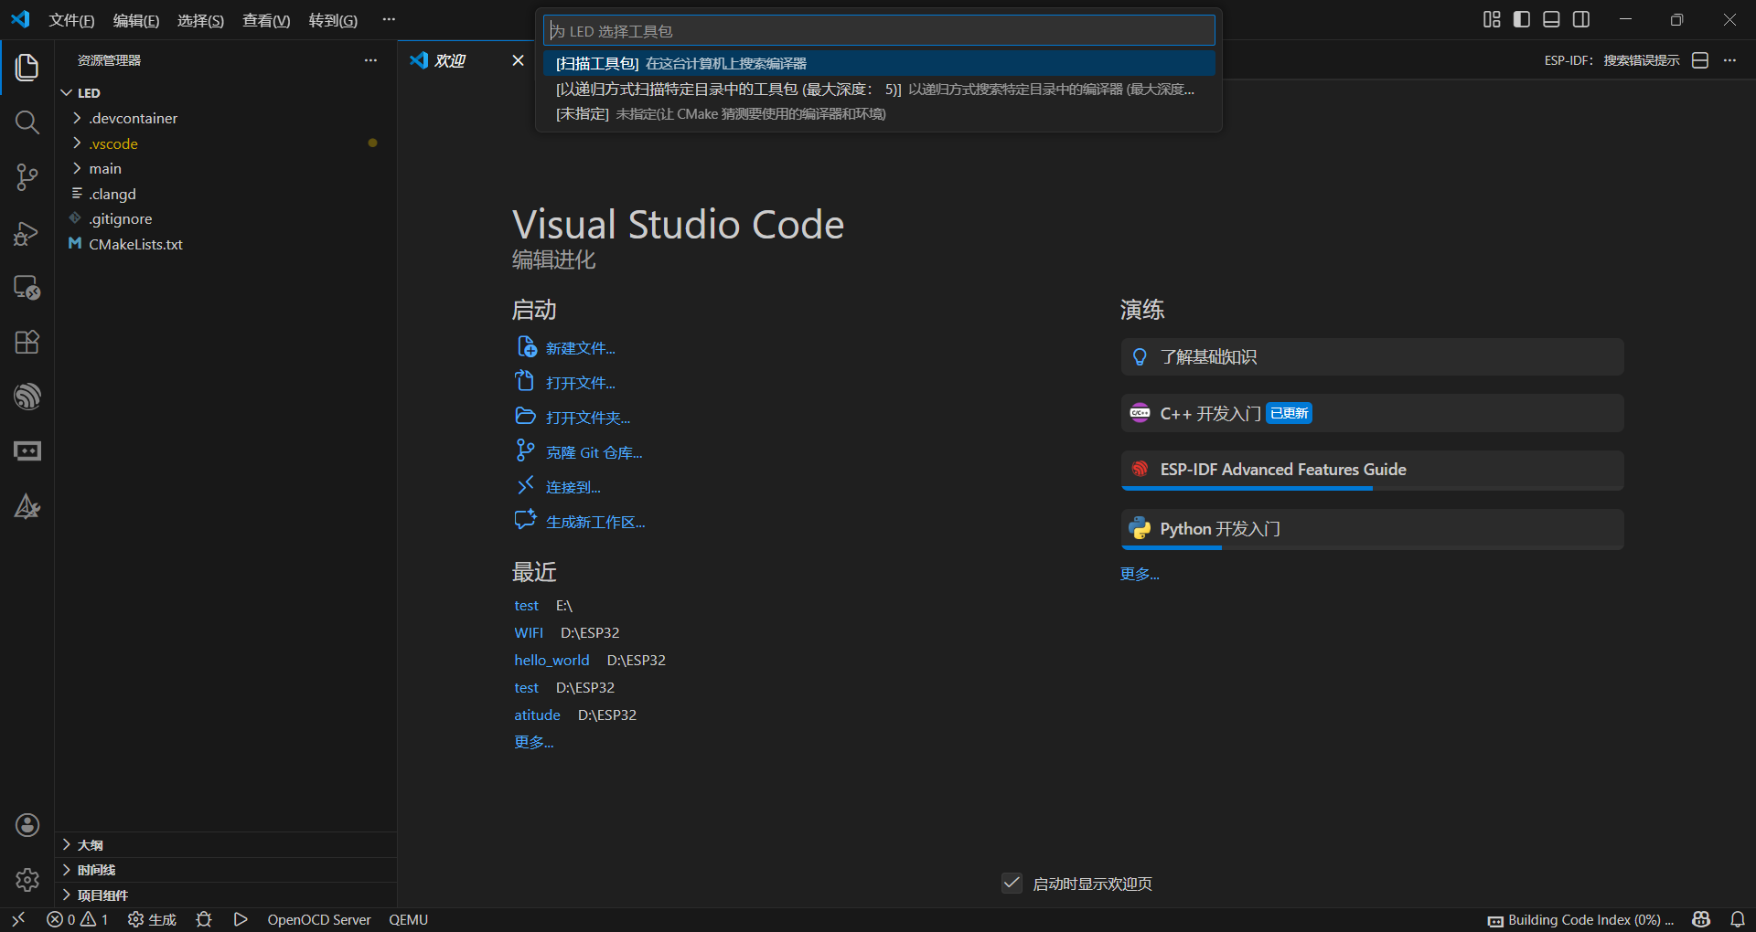Image resolution: width=1756 pixels, height=932 pixels.
Task: Click the 新建文件... link
Action: pyautogui.click(x=580, y=348)
